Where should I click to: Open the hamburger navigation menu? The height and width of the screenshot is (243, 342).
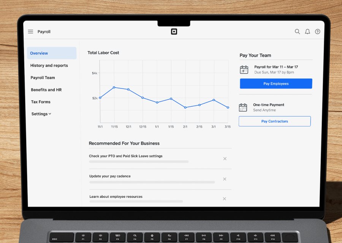pyautogui.click(x=30, y=32)
